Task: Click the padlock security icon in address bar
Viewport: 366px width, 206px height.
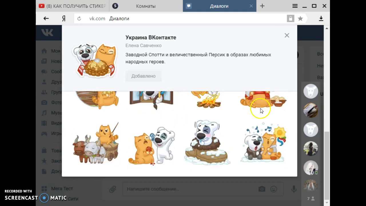Action: pos(291,19)
